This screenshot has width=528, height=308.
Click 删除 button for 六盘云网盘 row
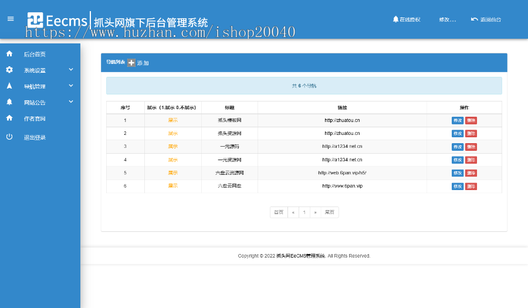(x=471, y=186)
